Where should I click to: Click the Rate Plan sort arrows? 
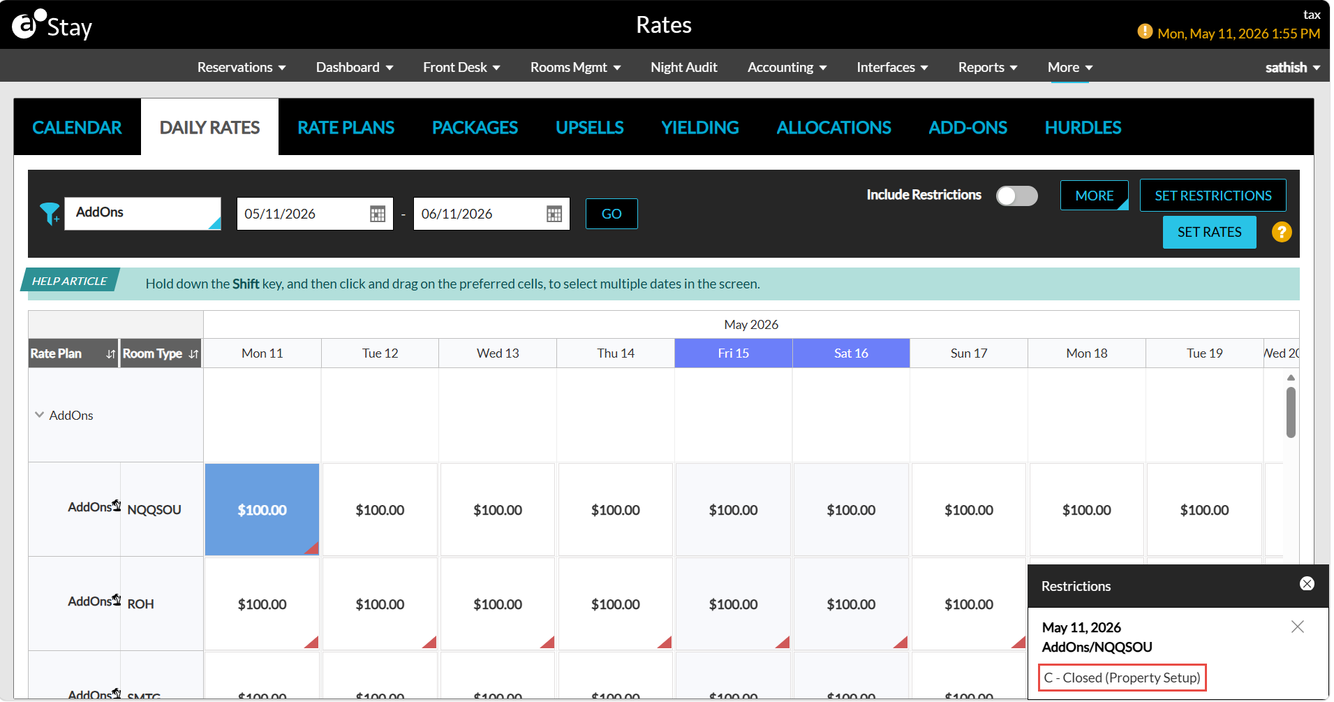(110, 354)
